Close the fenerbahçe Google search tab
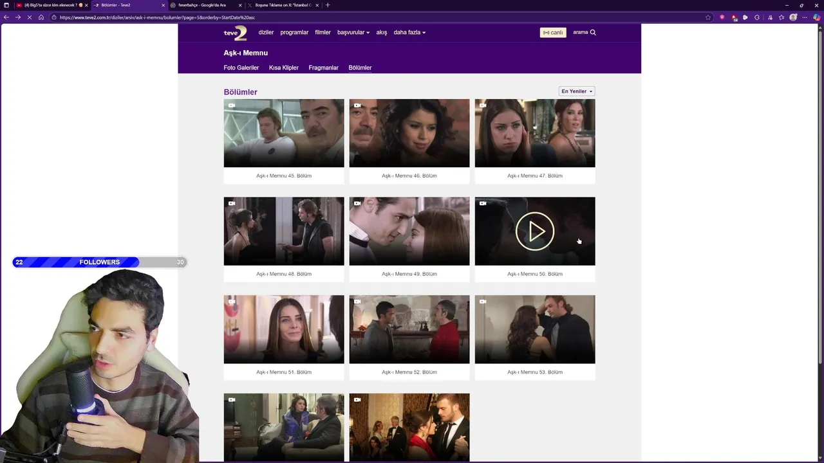Screen dimensions: 824x463 point(240,5)
